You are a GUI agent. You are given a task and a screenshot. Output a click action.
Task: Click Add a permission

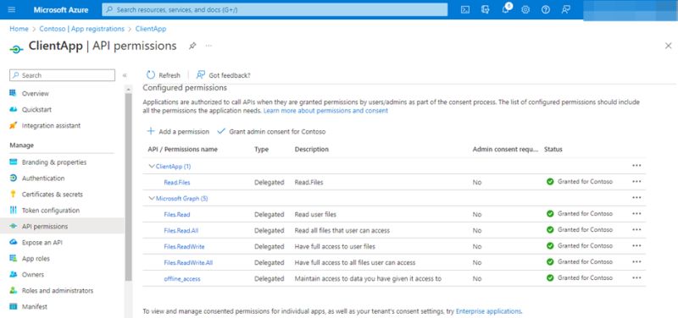pyautogui.click(x=178, y=131)
